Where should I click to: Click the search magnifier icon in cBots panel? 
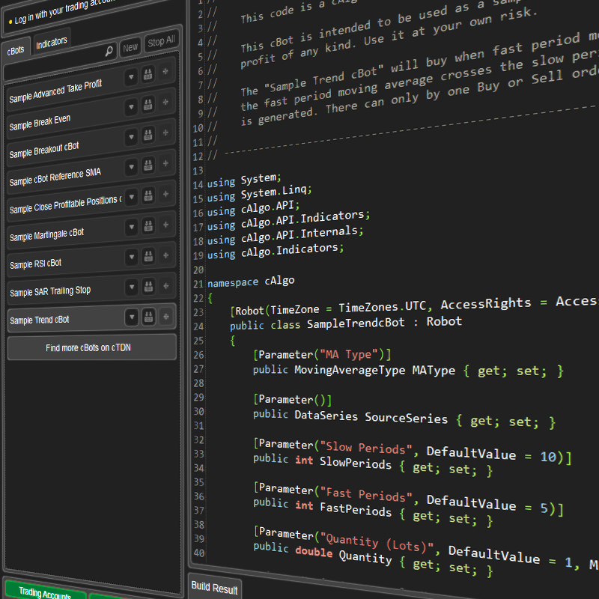109,52
